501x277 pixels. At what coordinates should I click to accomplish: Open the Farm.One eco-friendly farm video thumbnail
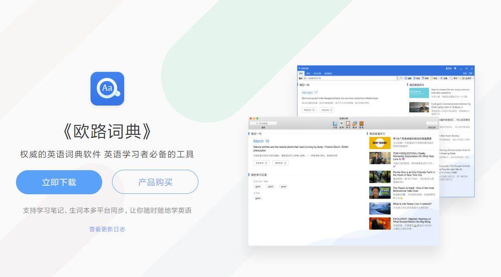coord(379,177)
